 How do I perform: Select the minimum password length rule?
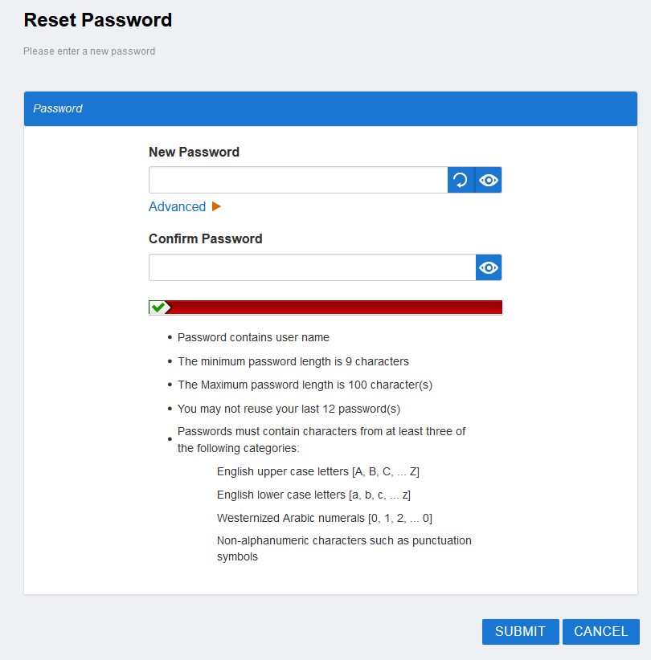[x=293, y=361]
